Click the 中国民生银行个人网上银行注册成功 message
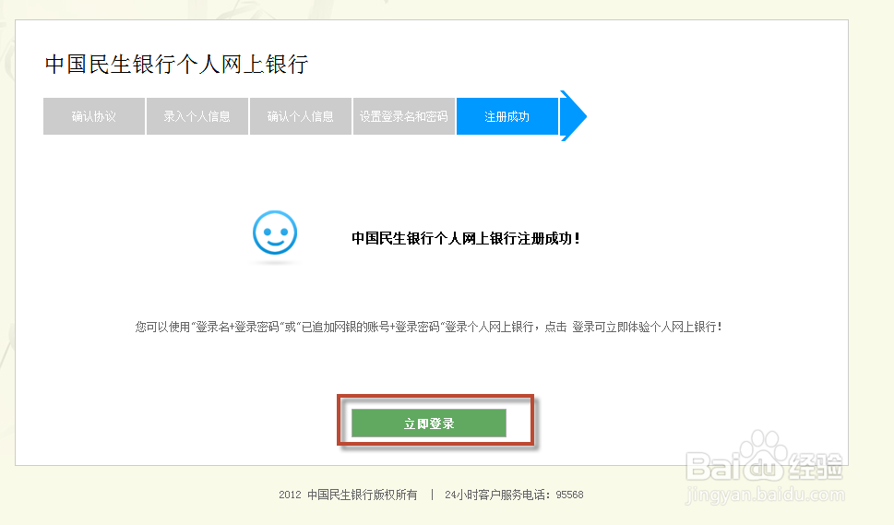The image size is (894, 525). click(x=465, y=238)
